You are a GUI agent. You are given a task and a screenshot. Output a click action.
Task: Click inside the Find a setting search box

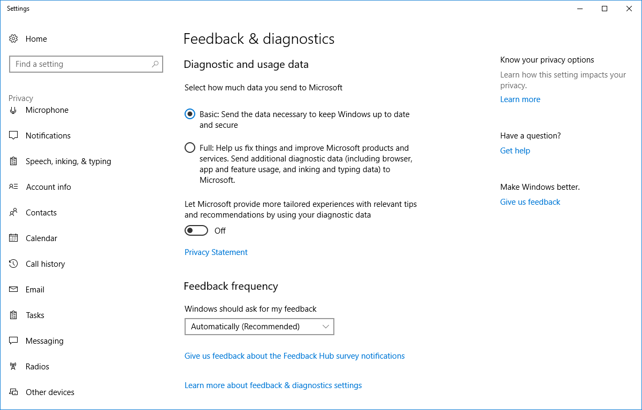point(80,64)
